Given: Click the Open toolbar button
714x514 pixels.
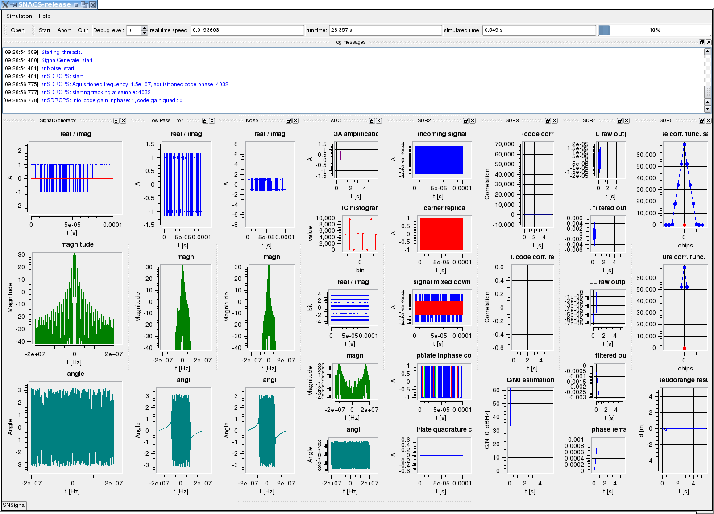Looking at the screenshot, I should click(18, 30).
